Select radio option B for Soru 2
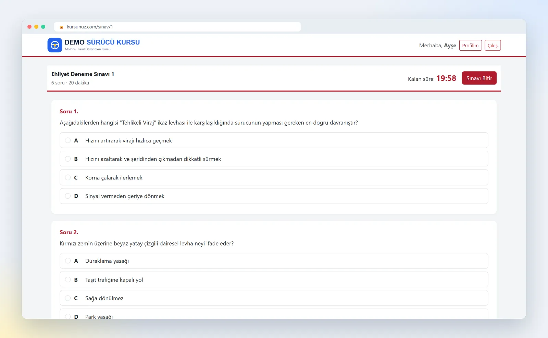 (x=68, y=279)
